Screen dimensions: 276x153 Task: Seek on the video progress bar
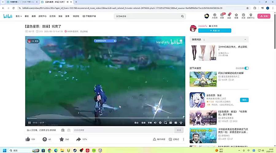tap(105, 118)
